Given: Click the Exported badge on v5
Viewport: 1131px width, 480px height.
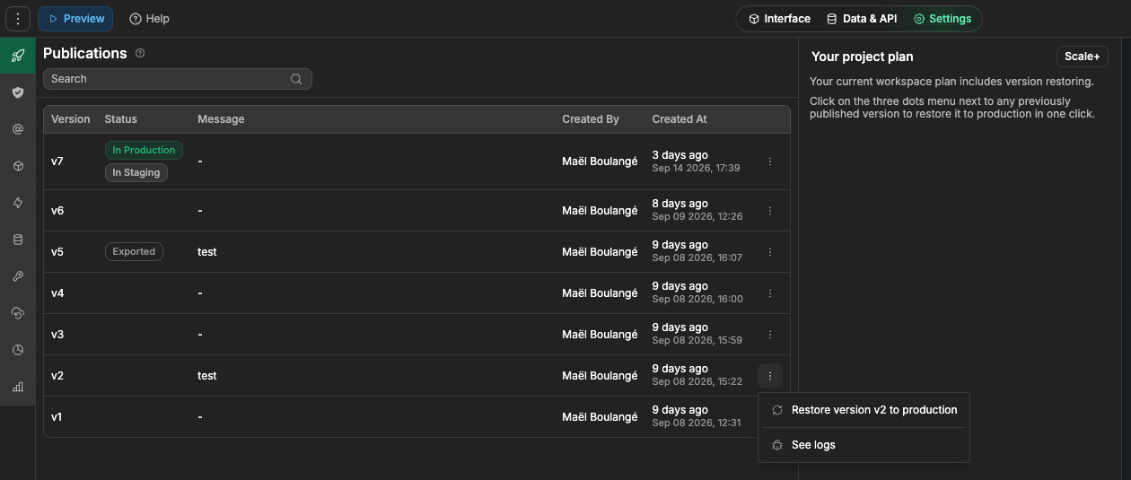Looking at the screenshot, I should click(x=134, y=252).
